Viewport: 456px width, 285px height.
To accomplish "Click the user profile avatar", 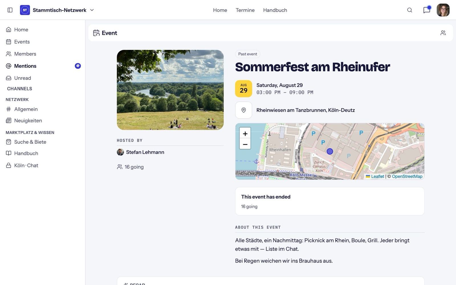I will click(443, 10).
